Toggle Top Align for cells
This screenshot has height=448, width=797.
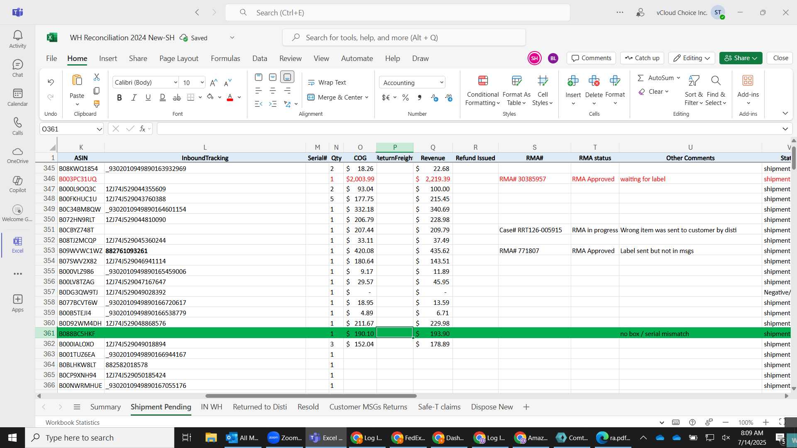pyautogui.click(x=259, y=77)
